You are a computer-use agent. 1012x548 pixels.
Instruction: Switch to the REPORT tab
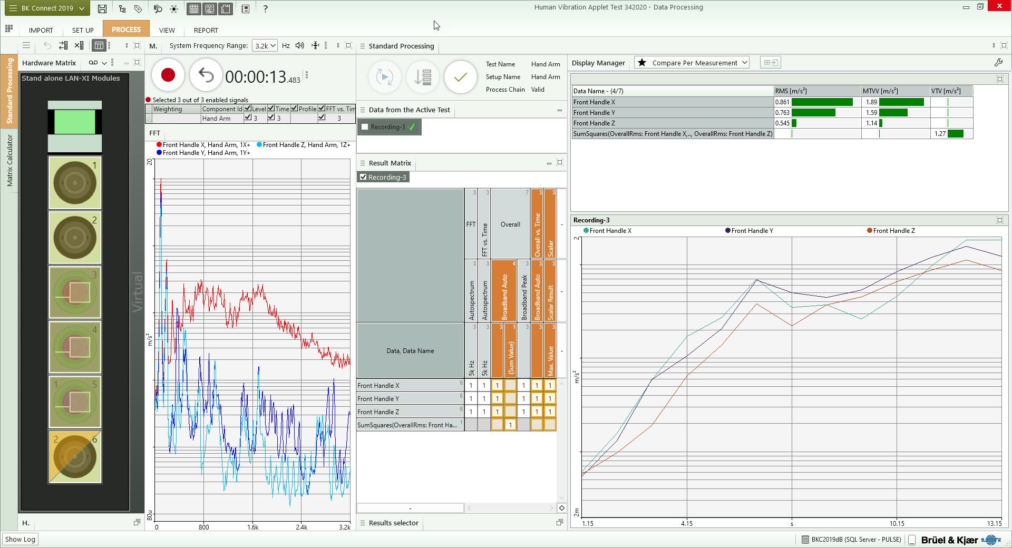206,30
